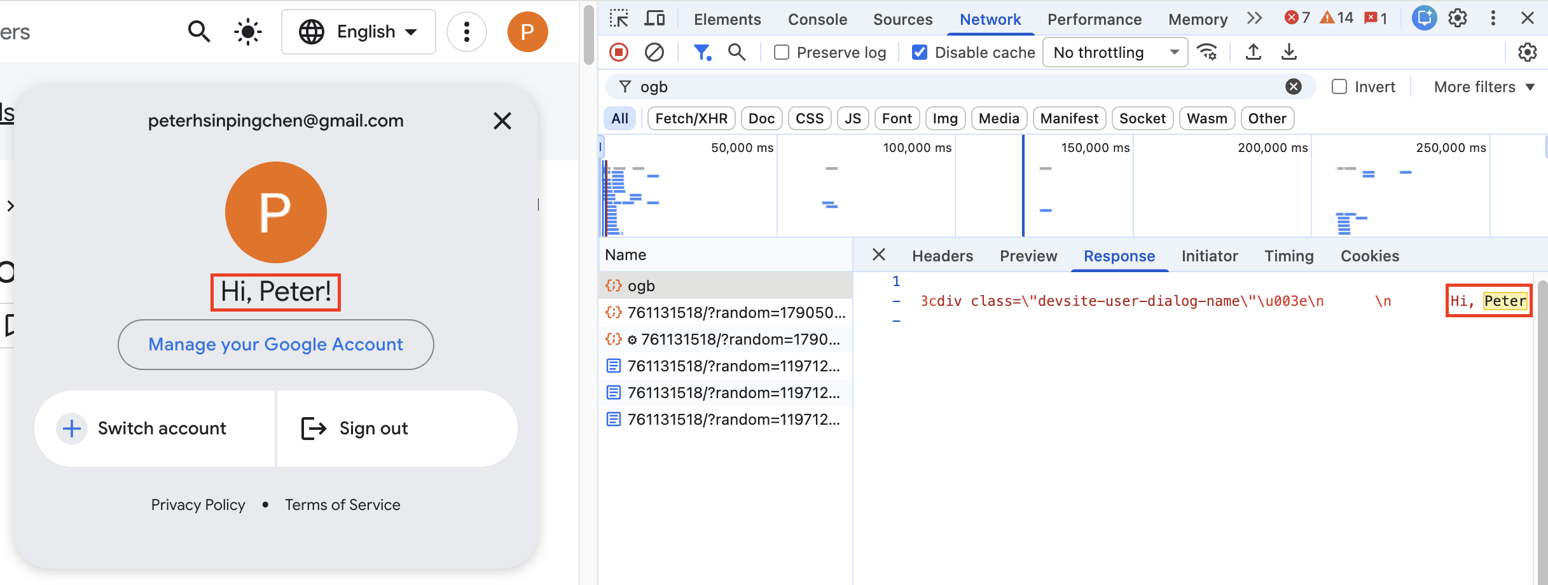The image size is (1548, 585).
Task: Uncheck Disable cache checkbox
Action: pyautogui.click(x=920, y=52)
